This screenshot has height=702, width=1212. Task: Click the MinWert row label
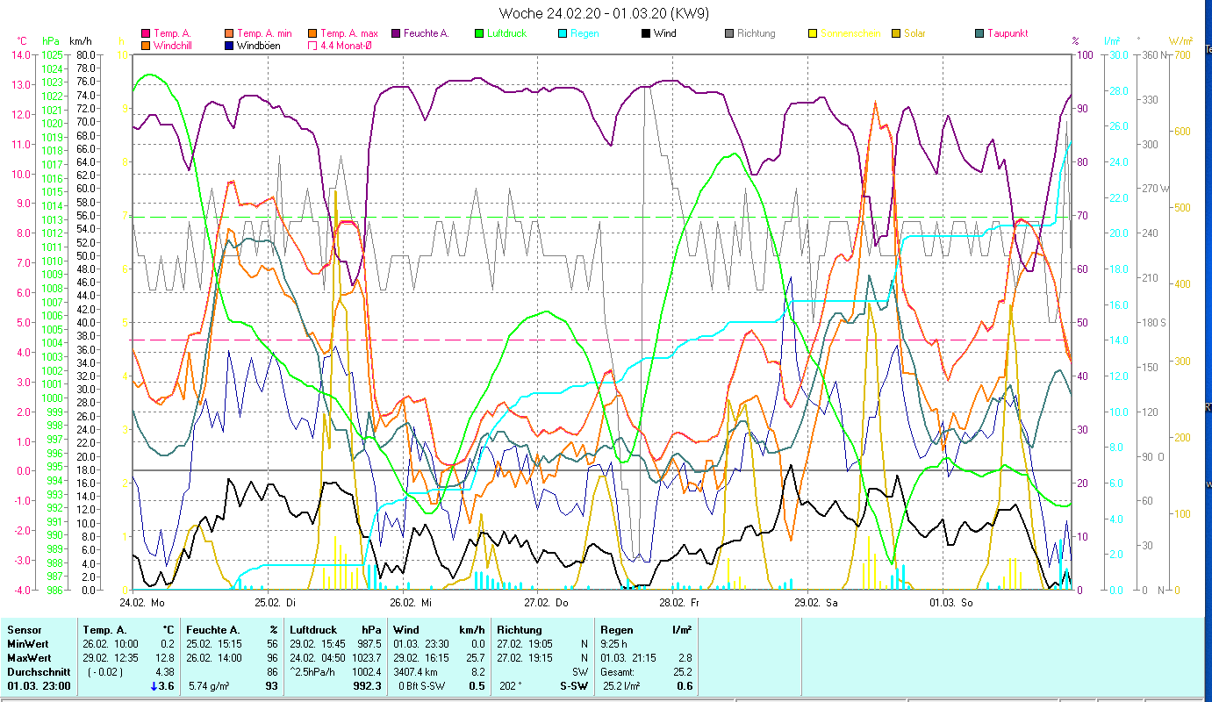28,644
